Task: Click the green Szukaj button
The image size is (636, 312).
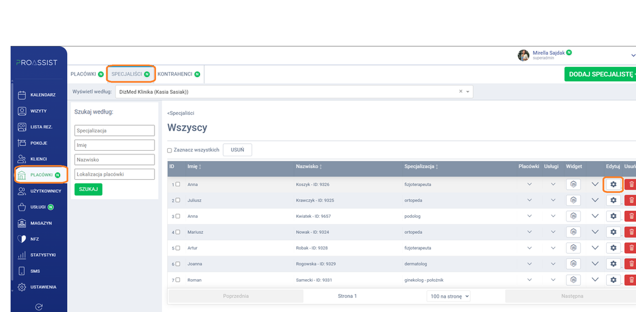Action: click(x=88, y=189)
